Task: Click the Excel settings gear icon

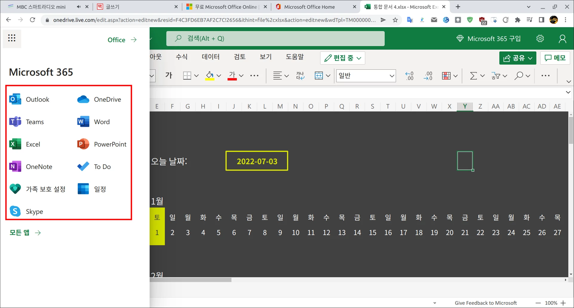Action: coord(540,39)
